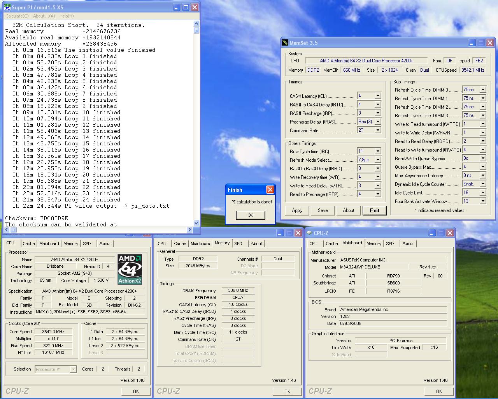
Task: Click the CPU-Z Mainboard window title icon
Action: pos(310,233)
